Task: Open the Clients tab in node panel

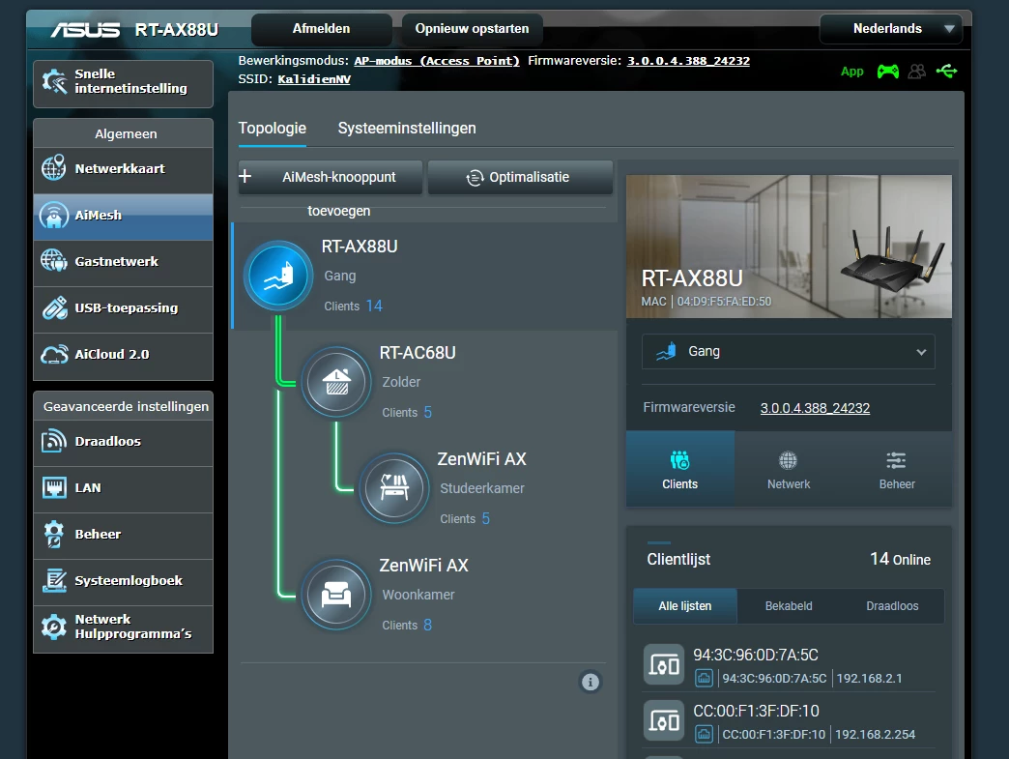Action: point(680,469)
